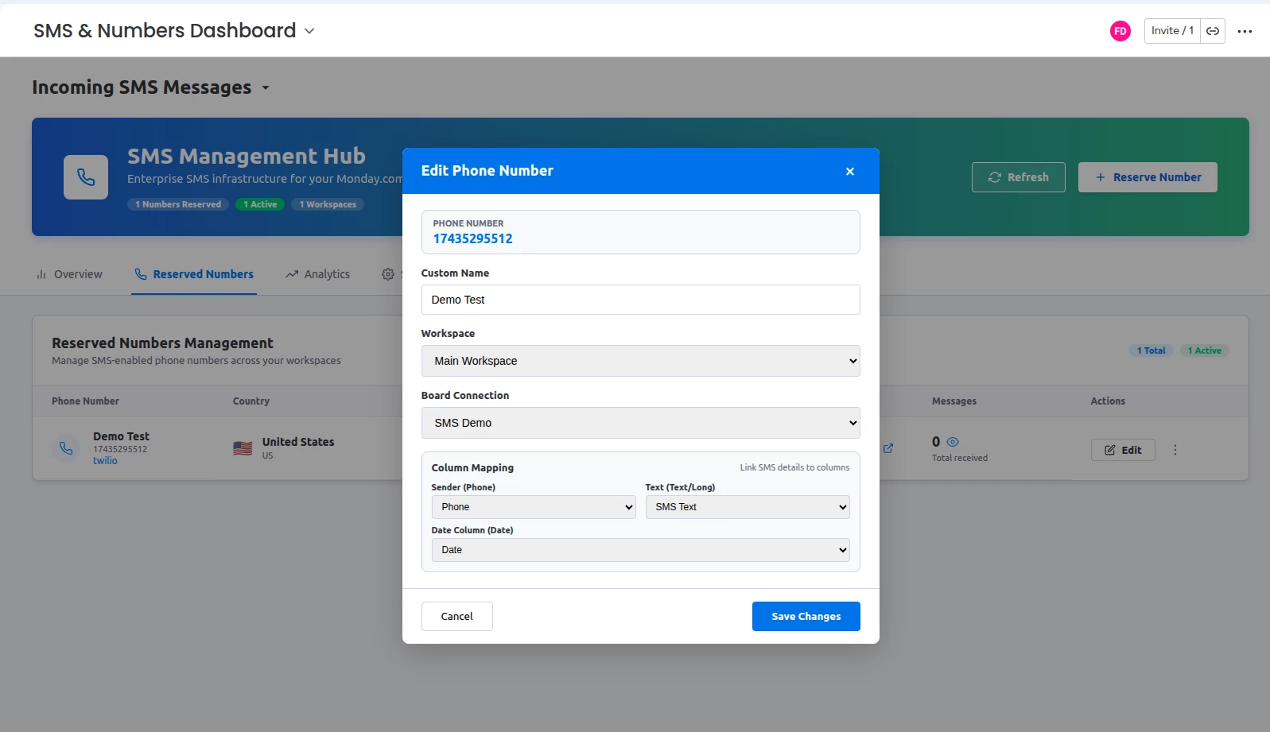Screen dimensions: 1270x732
Task: Switch to the Overview tab
Action: point(69,274)
